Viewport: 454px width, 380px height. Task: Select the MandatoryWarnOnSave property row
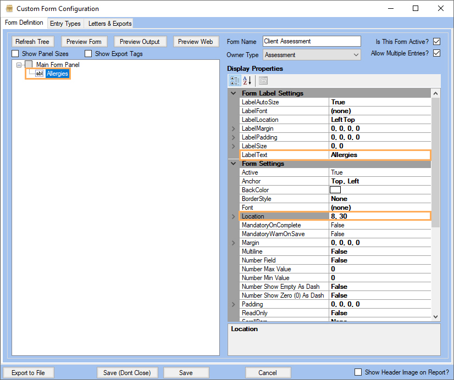pyautogui.click(x=335, y=234)
